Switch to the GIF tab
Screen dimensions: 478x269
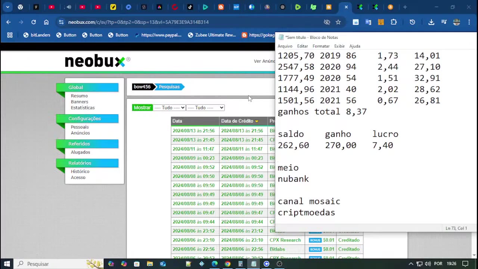click(x=236, y=7)
